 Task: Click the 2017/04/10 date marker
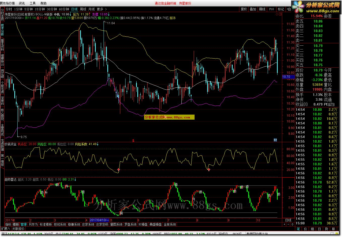[x=100, y=220]
